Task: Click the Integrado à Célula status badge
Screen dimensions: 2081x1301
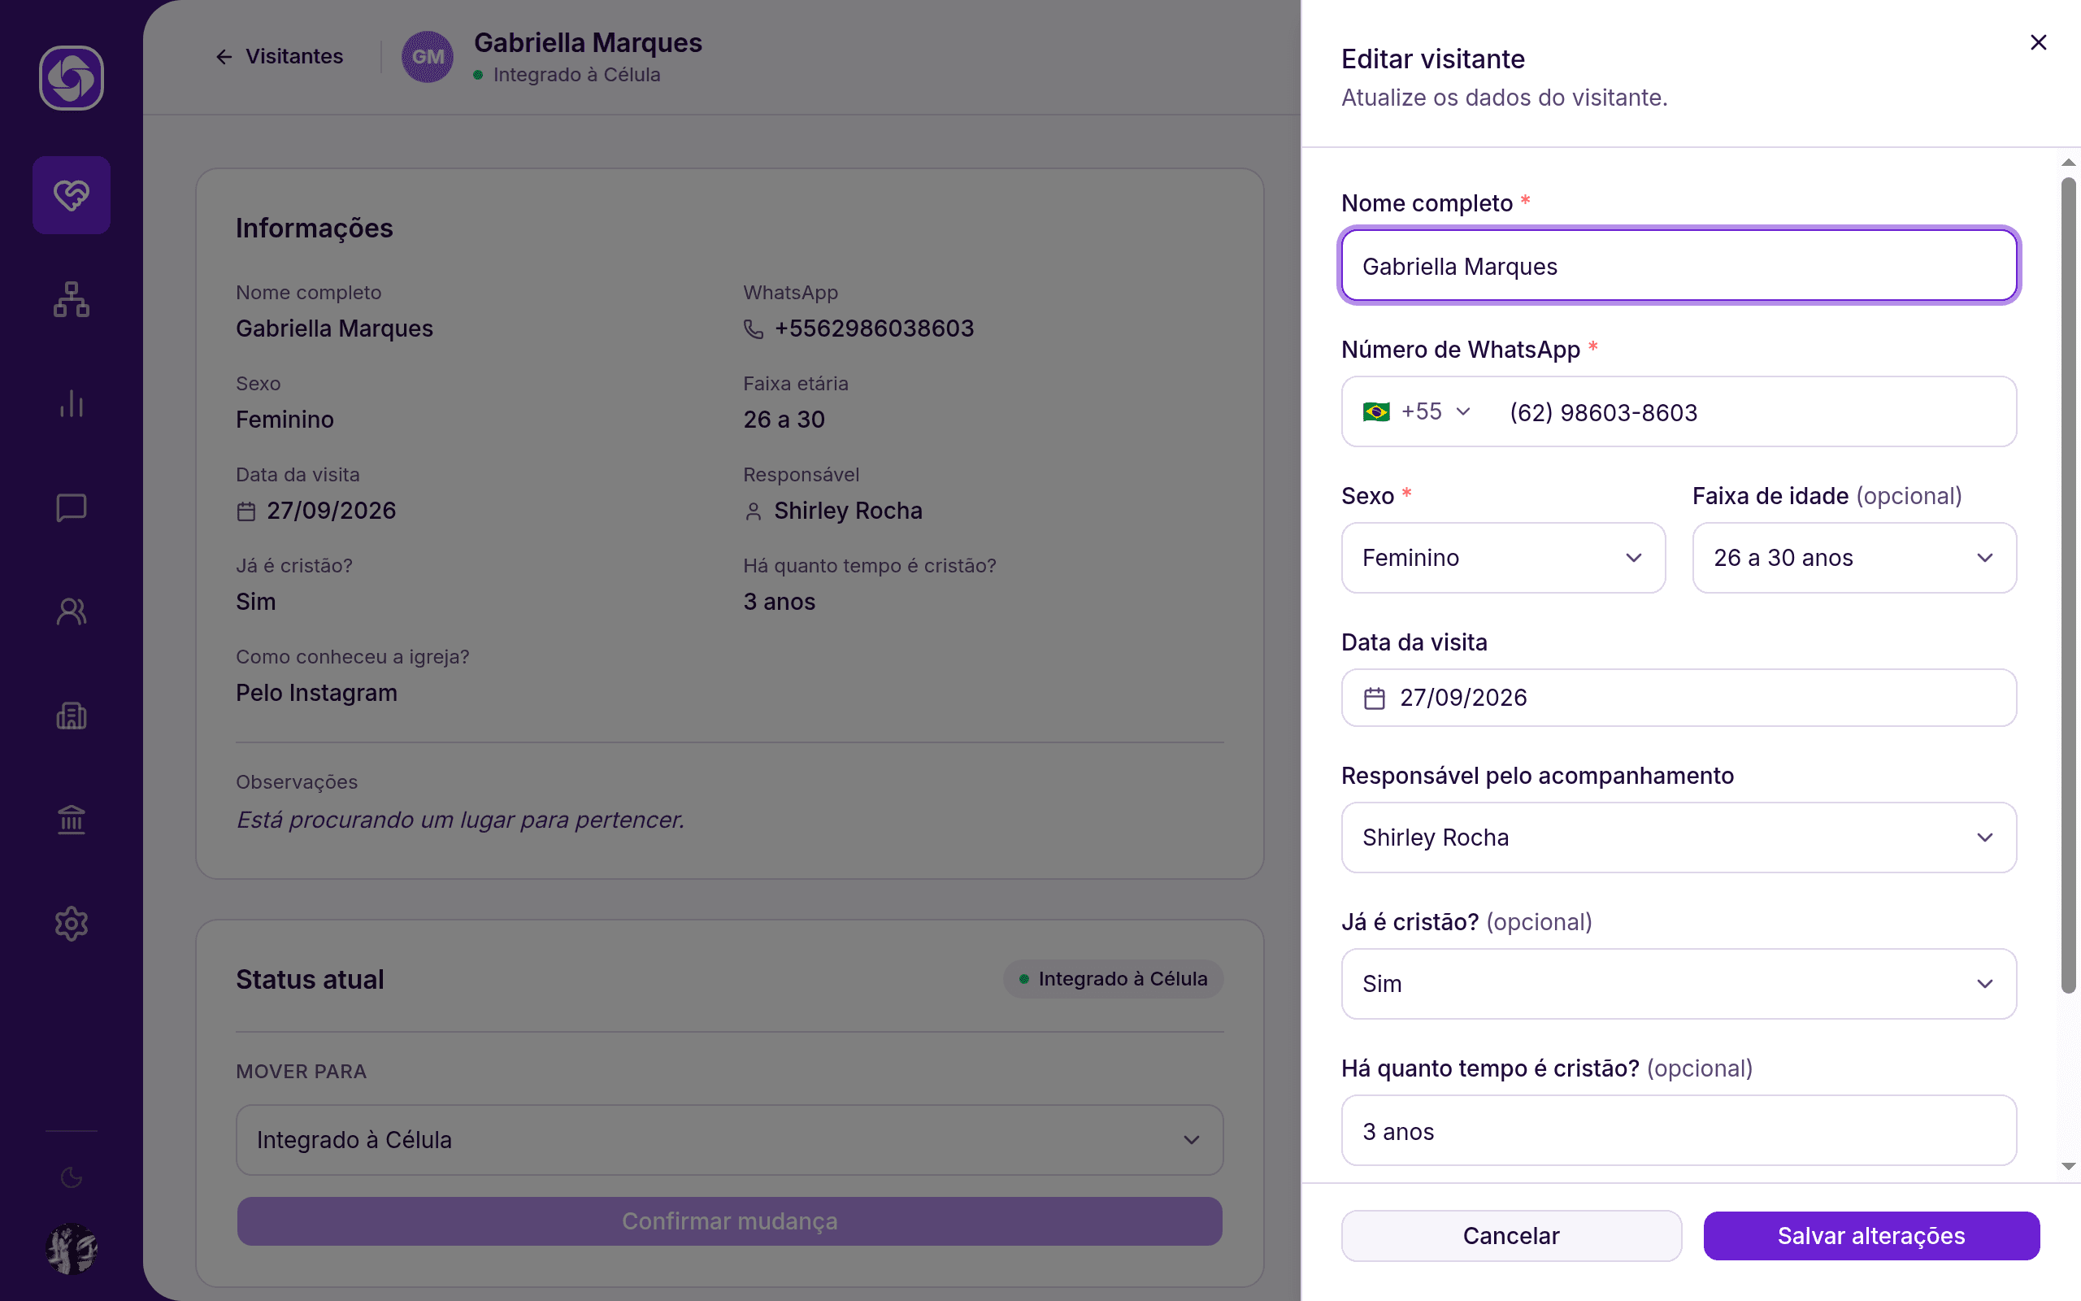Action: (1113, 978)
